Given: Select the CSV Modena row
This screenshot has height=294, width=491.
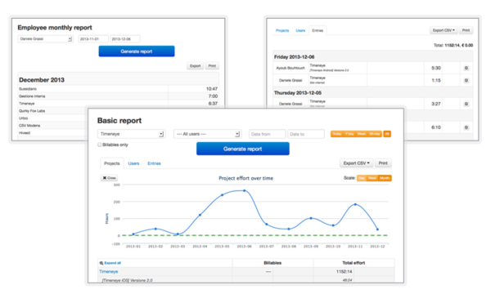Looking at the screenshot, I should (52, 126).
